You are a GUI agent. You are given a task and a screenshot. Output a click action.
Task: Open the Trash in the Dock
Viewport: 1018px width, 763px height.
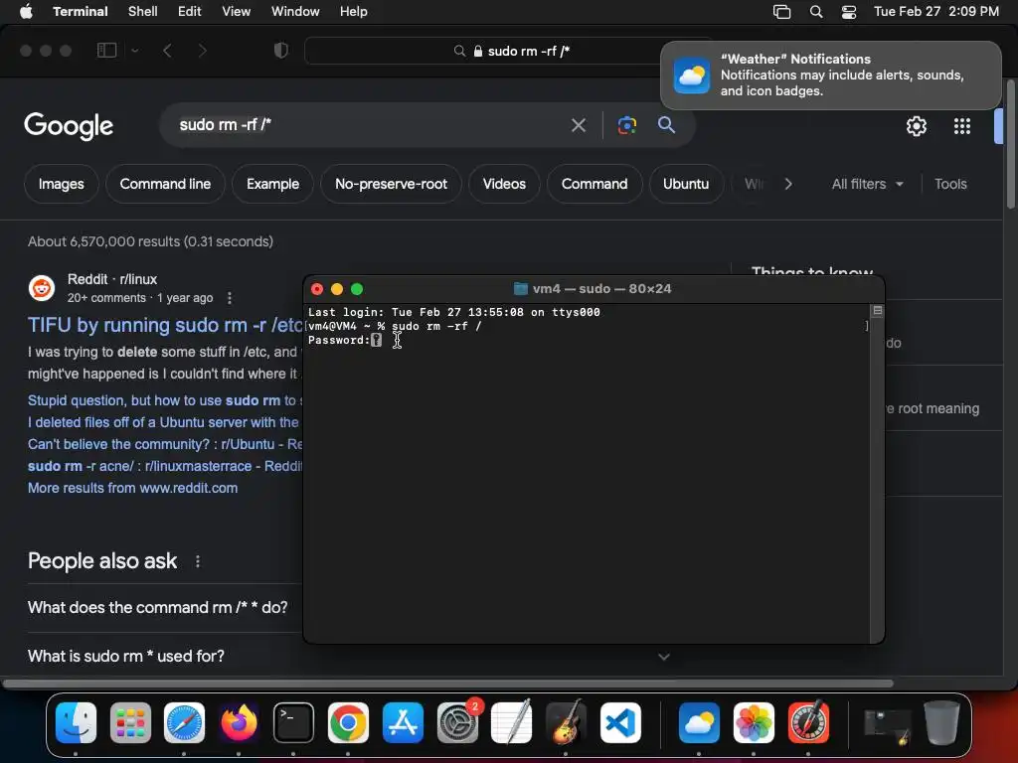click(941, 722)
